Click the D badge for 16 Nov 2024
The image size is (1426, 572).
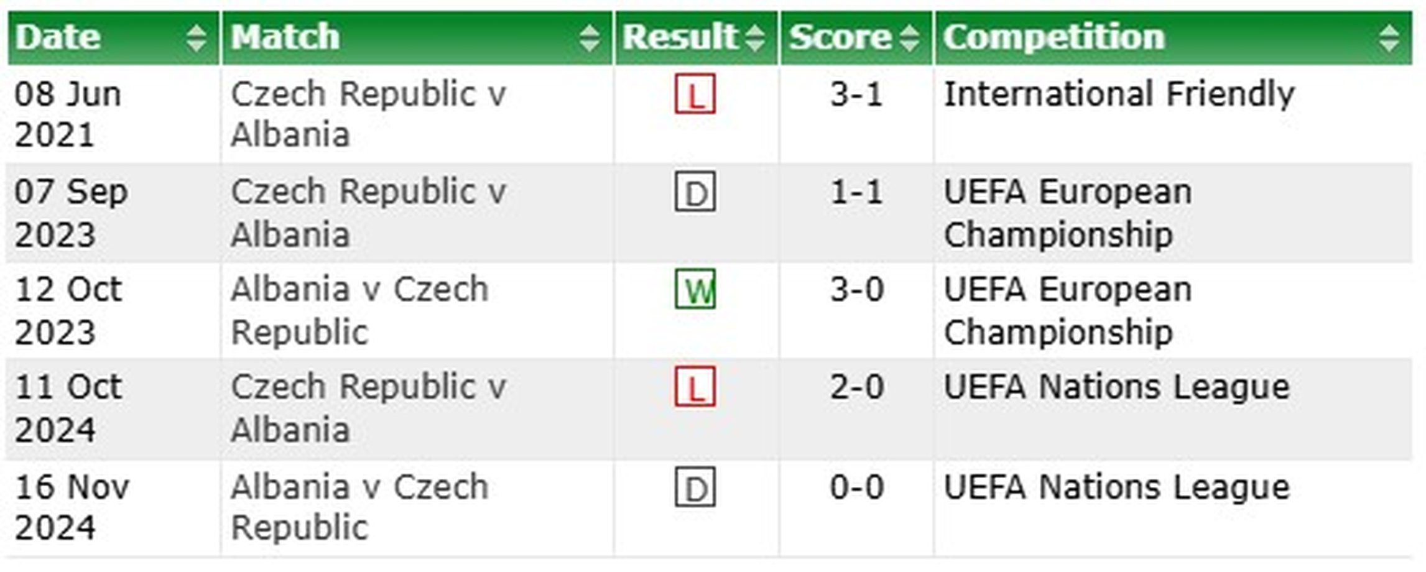tap(695, 487)
